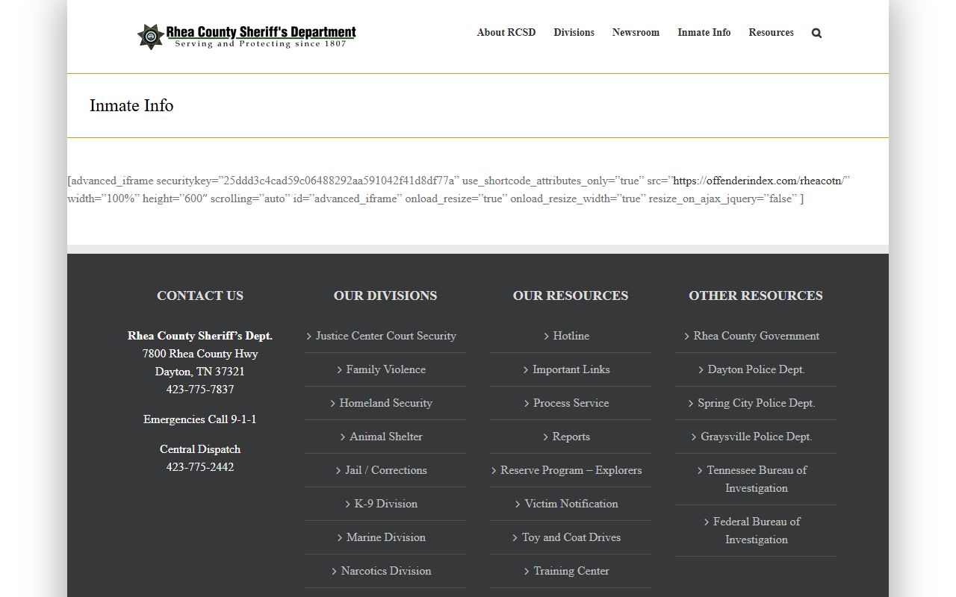Viewport: 956px width, 597px height.
Task: Click the OUR DIVISIONS footer heading
Action: (x=385, y=296)
